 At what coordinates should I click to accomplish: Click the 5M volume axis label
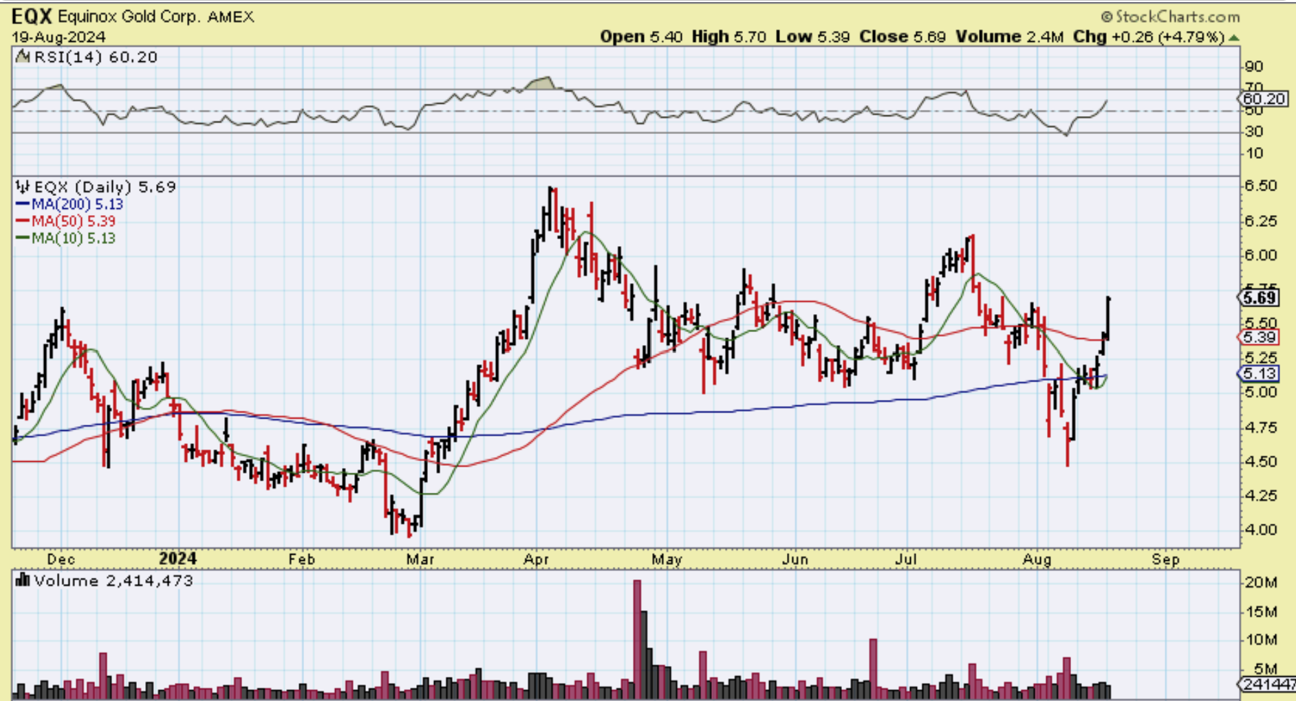(x=1265, y=669)
